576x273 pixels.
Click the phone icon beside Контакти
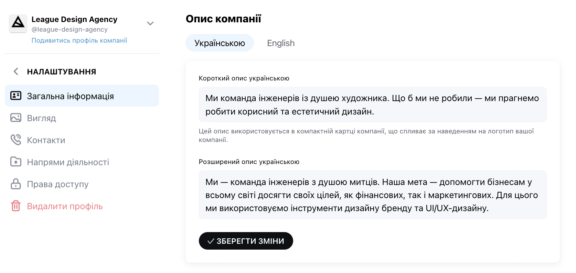(x=16, y=140)
